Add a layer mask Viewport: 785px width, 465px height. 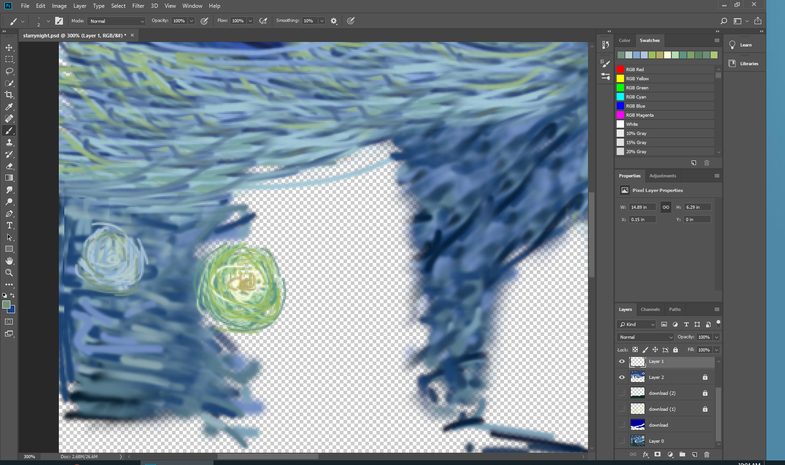657,455
